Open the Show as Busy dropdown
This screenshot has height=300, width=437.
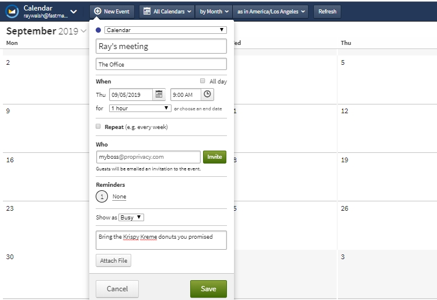point(131,218)
